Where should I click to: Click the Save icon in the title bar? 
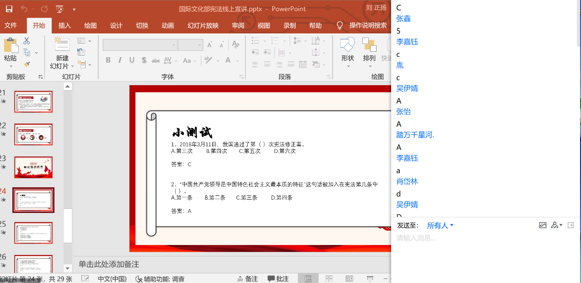[9, 9]
